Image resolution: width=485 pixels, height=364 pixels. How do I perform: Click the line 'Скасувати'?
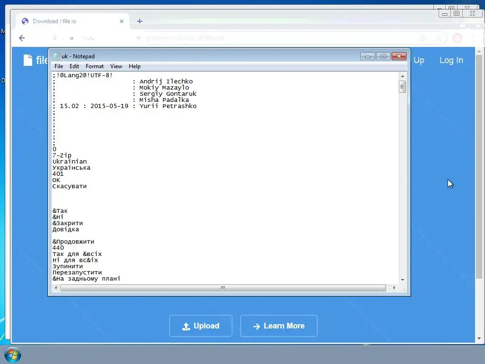(x=70, y=186)
